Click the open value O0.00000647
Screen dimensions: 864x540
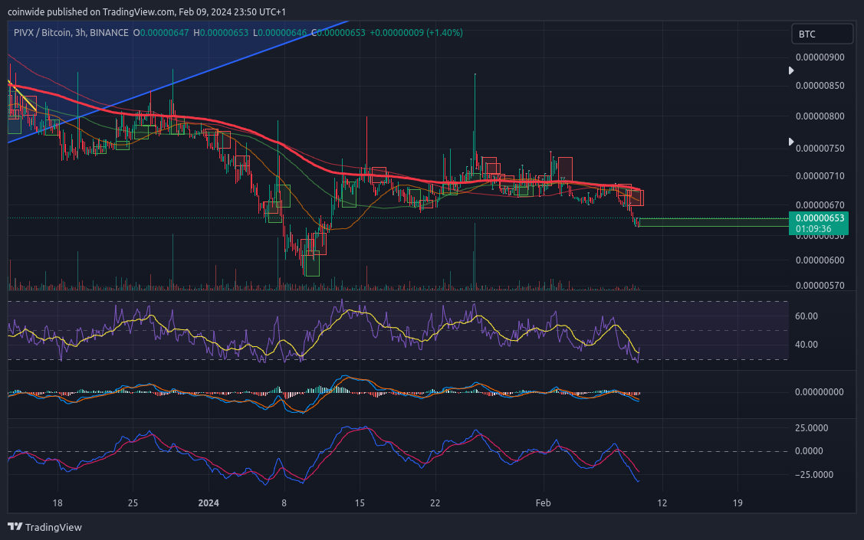[x=162, y=33]
